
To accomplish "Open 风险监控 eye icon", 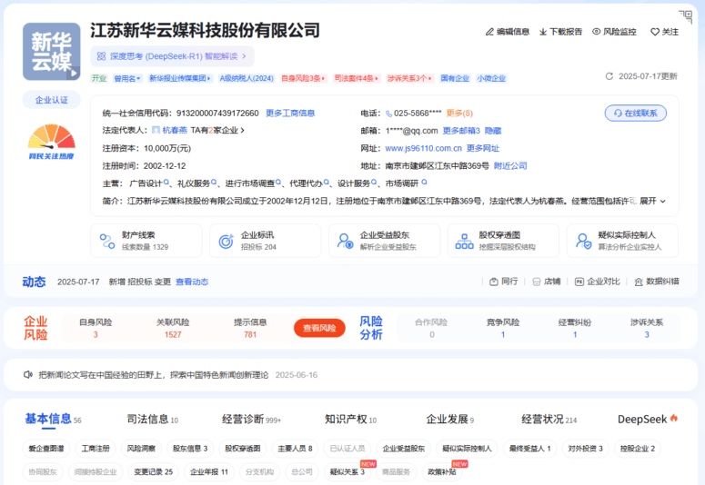I will pos(596,32).
